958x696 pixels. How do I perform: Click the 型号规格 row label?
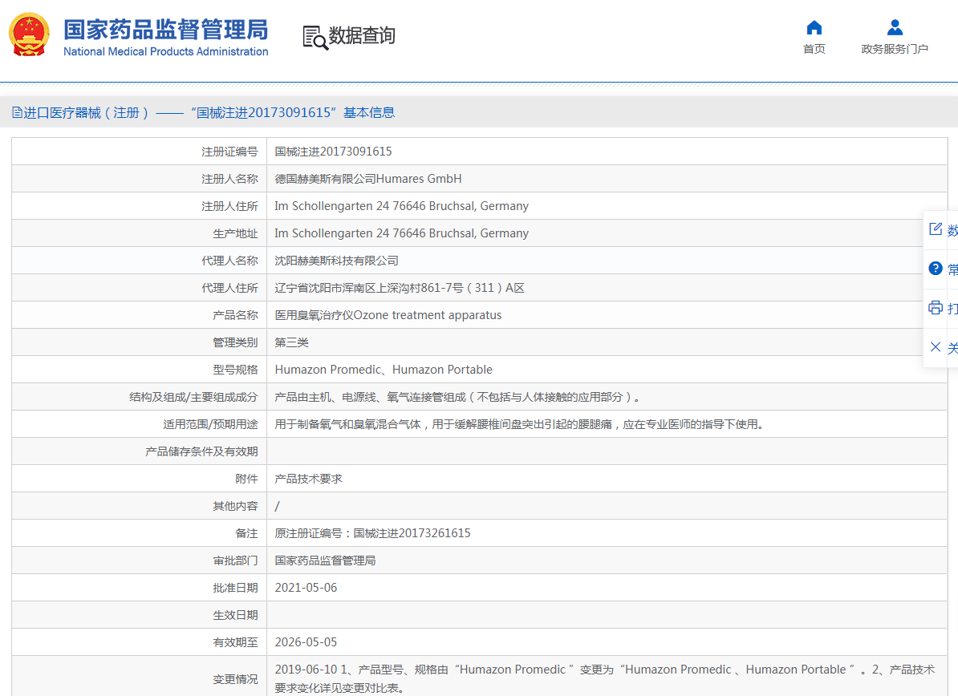pos(235,370)
